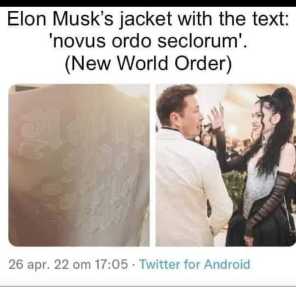Click the timestamp "26 apr. 22 om 17:05"

pyautogui.click(x=68, y=265)
